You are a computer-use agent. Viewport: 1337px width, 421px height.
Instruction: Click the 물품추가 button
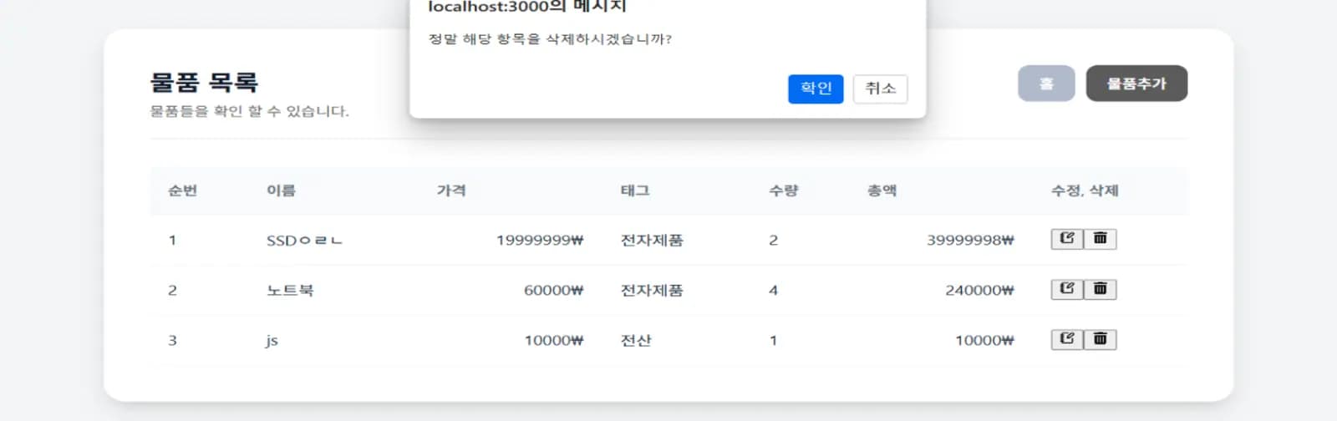coord(1136,84)
